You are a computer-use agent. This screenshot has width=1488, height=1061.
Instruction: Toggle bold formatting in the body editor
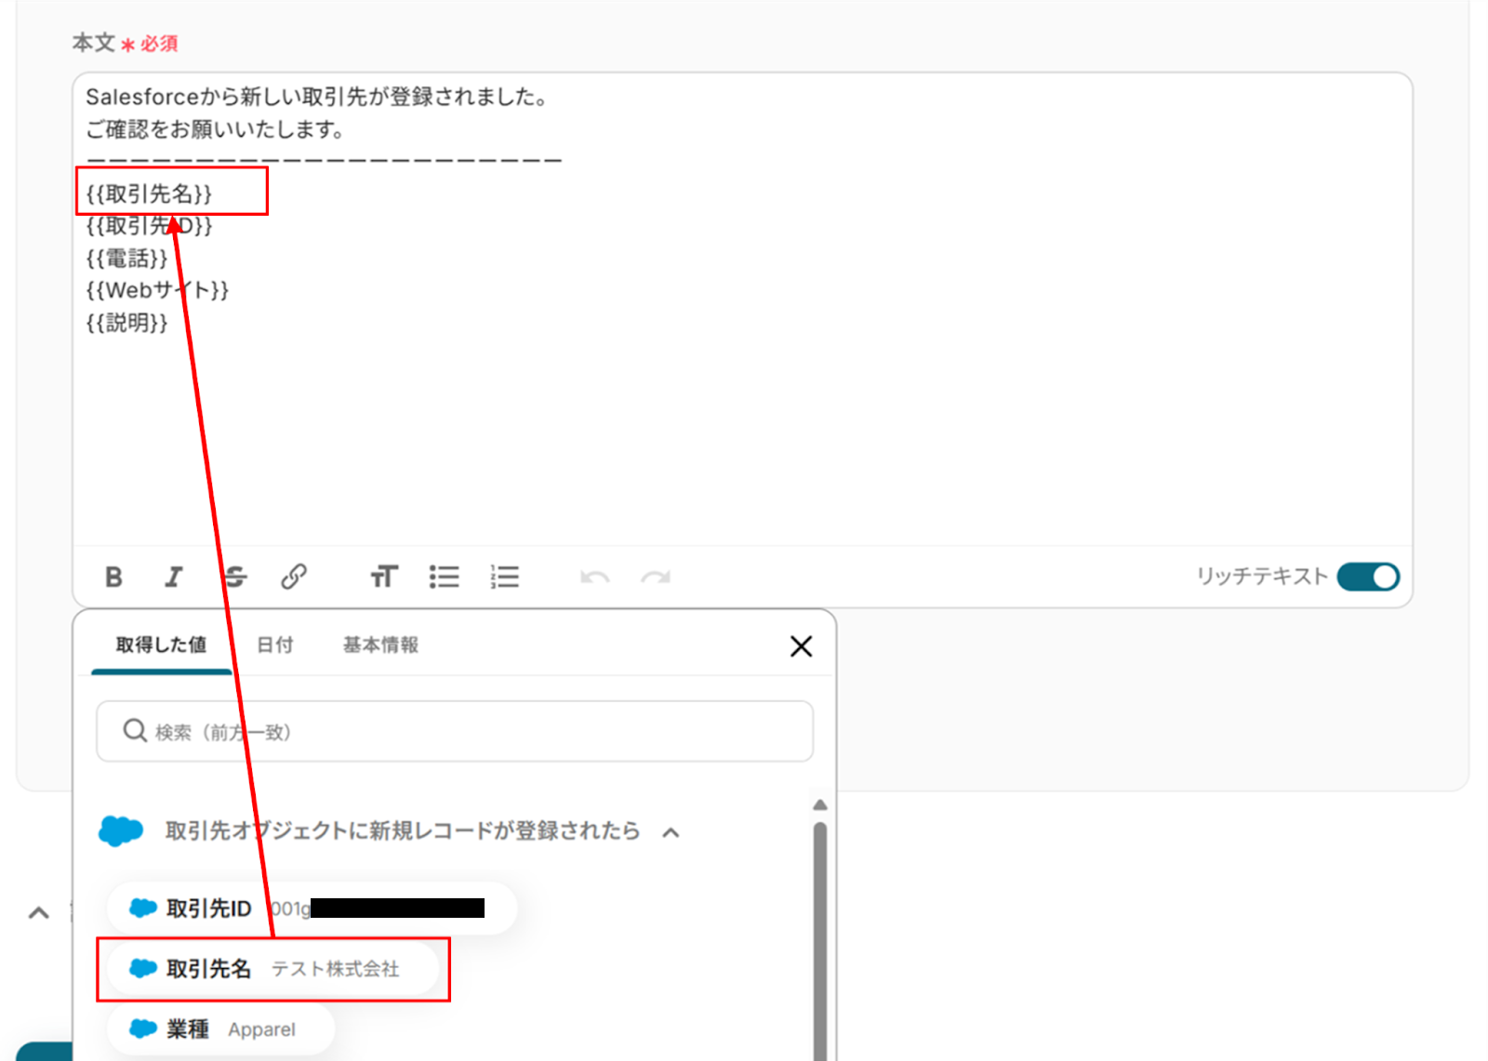tap(113, 577)
